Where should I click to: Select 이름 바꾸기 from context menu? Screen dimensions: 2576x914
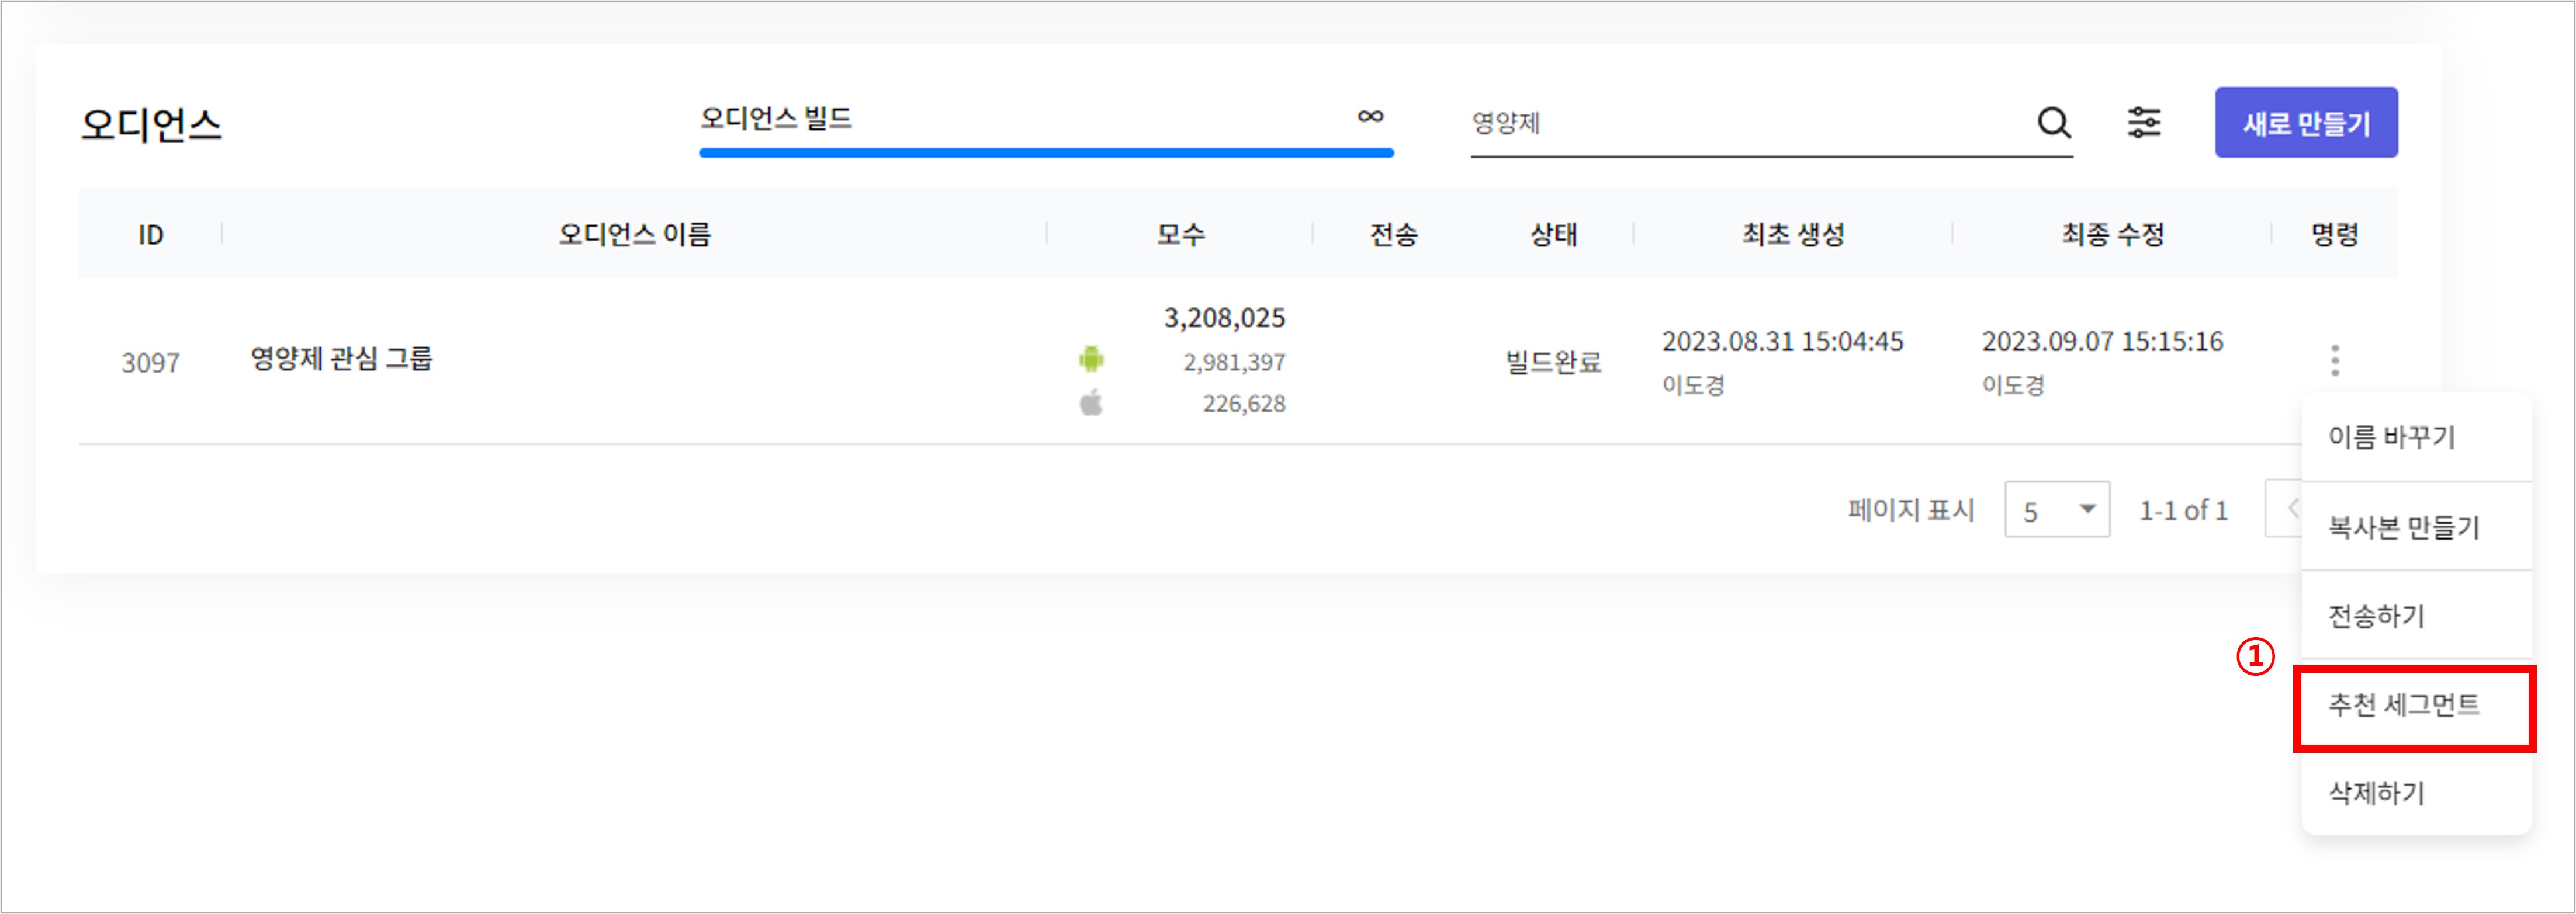(x=2391, y=436)
